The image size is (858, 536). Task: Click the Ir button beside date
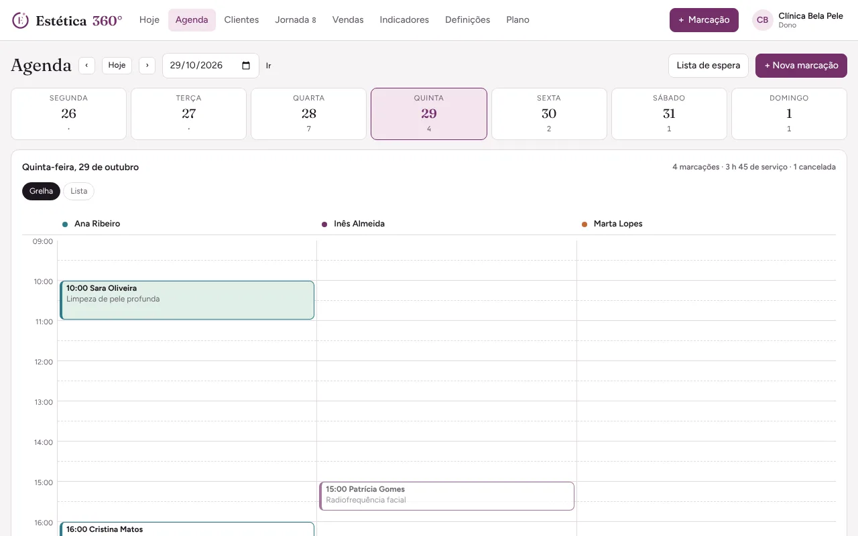point(269,66)
